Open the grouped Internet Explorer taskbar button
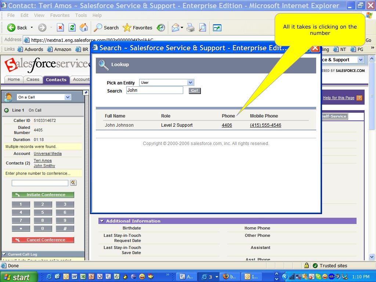 (x=209, y=277)
